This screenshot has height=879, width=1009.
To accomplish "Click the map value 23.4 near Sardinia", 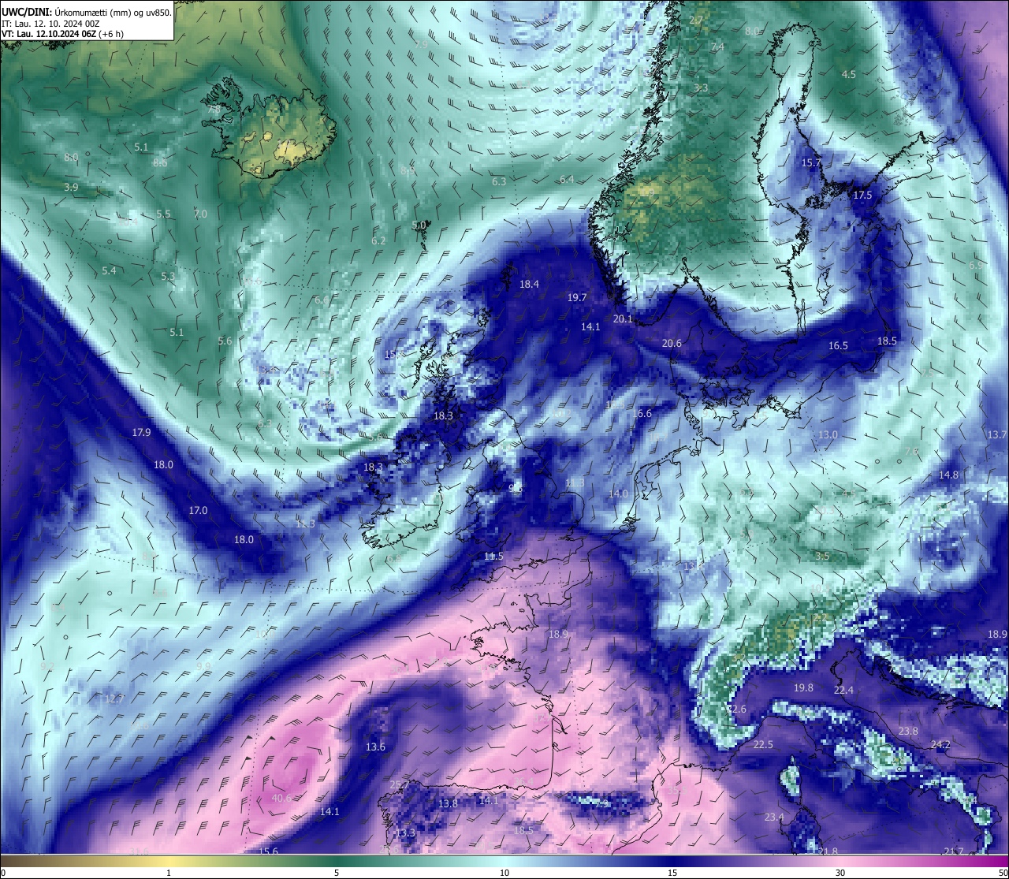I will pyautogui.click(x=774, y=817).
